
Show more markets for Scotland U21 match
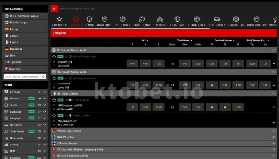pos(274,64)
